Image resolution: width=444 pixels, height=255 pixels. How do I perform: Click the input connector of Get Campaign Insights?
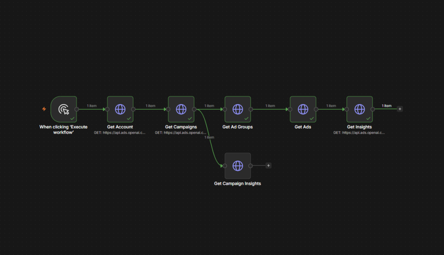[225, 166]
